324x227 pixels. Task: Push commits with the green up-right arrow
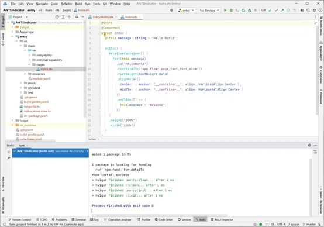[x=282, y=10]
